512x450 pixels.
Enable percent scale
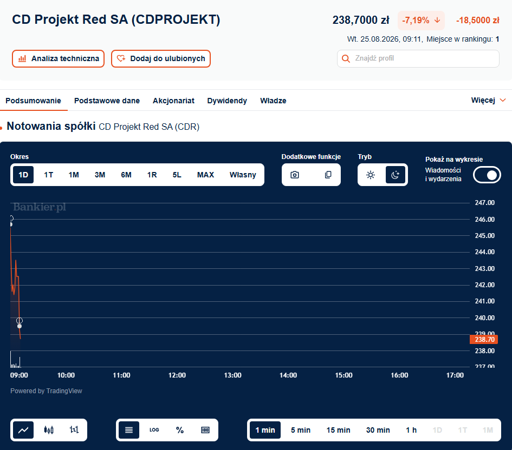click(x=179, y=430)
